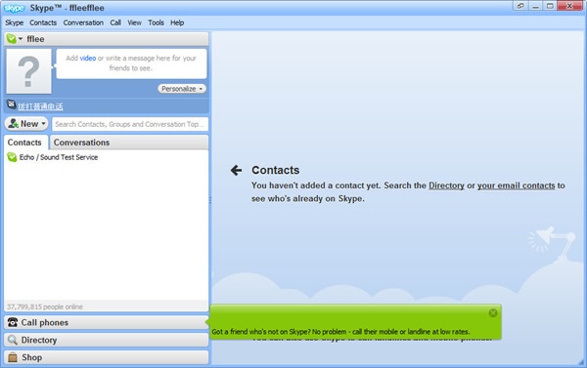The height and width of the screenshot is (368, 587).
Task: Open the Personalize dropdown
Action: tap(182, 89)
